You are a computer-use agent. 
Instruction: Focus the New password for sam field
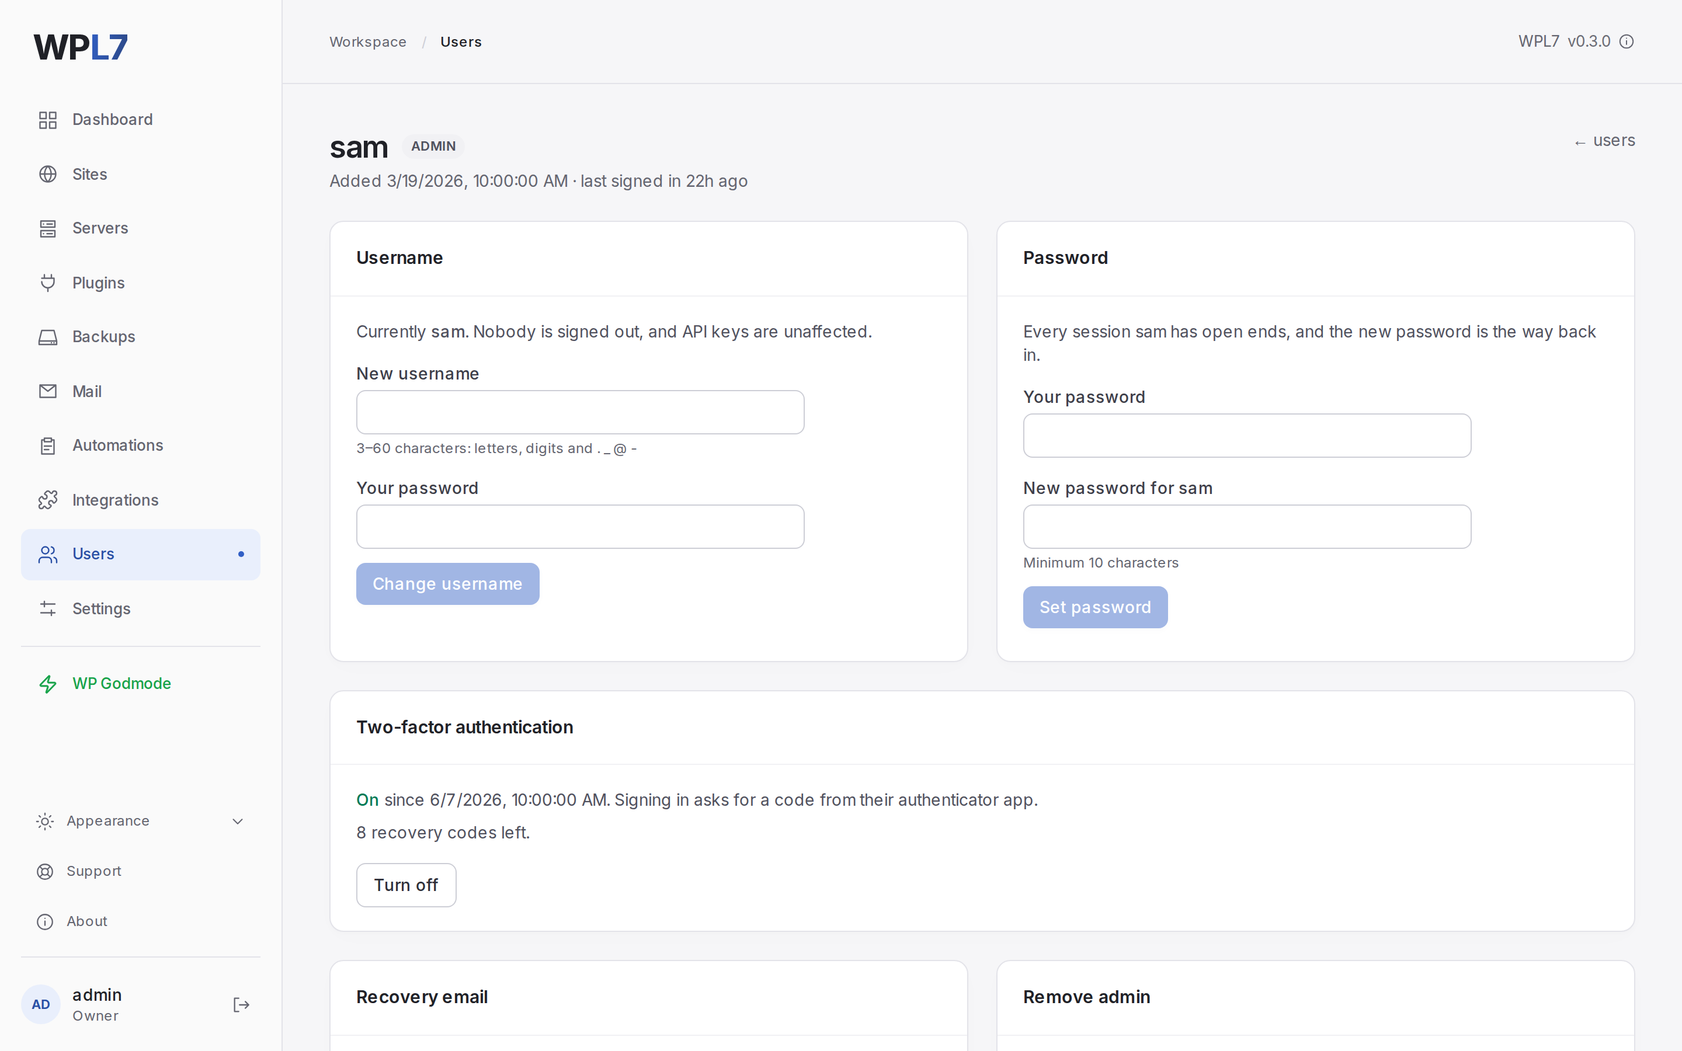tap(1247, 527)
